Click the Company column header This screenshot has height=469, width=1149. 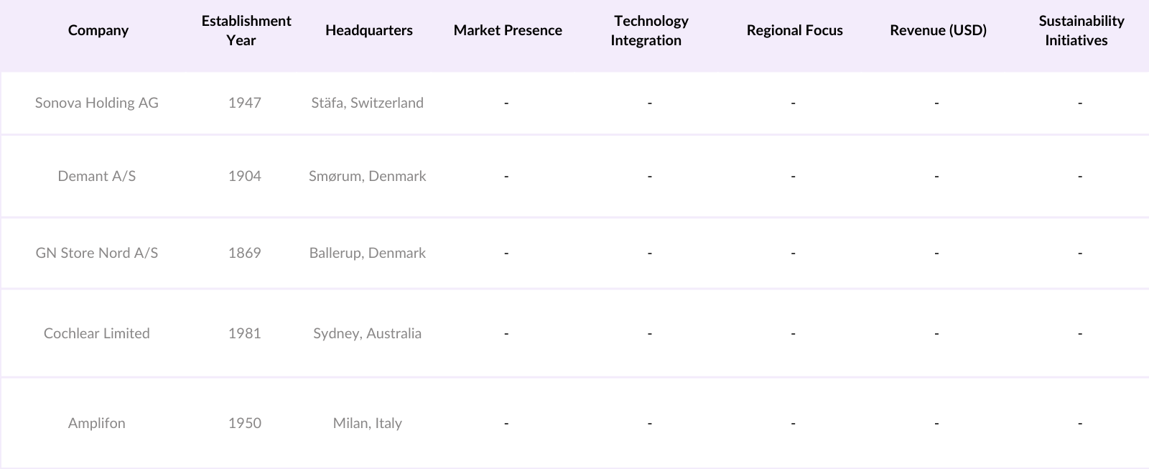[98, 30]
